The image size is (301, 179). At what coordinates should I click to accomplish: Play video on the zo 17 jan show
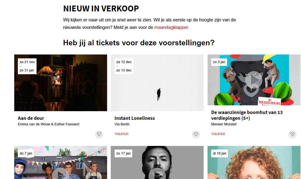[x=157, y=174]
